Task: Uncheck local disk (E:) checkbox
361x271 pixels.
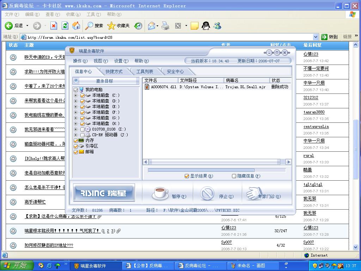Action: 82,107
